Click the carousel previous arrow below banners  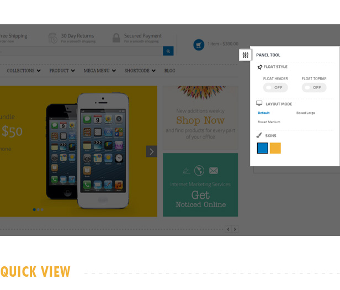(x=228, y=229)
